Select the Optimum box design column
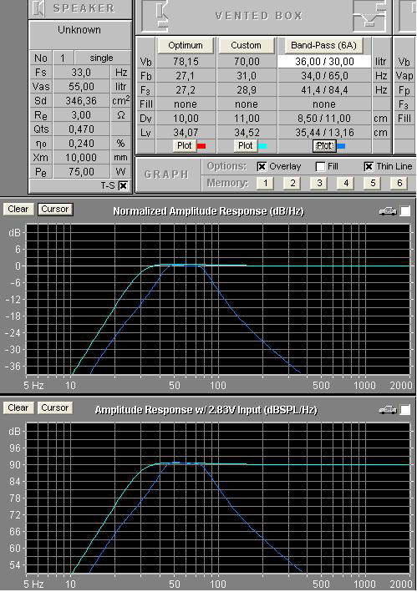This screenshot has width=417, height=592. [186, 45]
